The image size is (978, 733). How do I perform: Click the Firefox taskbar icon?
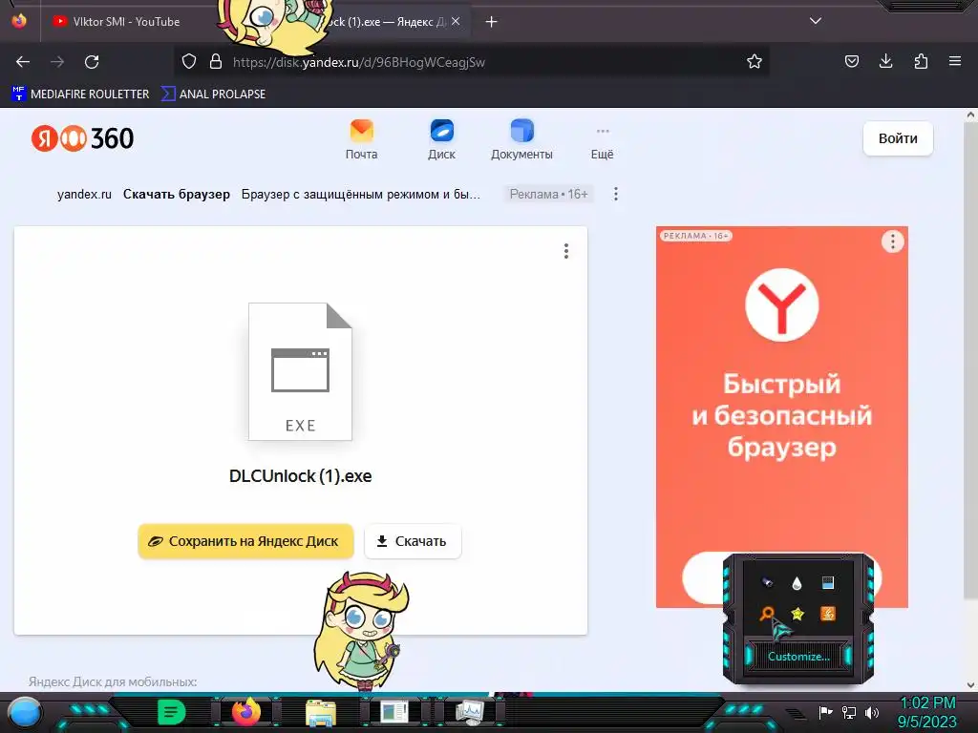[x=246, y=712]
